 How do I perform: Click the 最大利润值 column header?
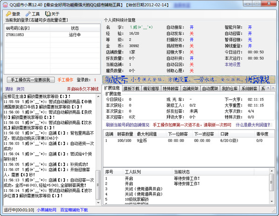click(151, 134)
